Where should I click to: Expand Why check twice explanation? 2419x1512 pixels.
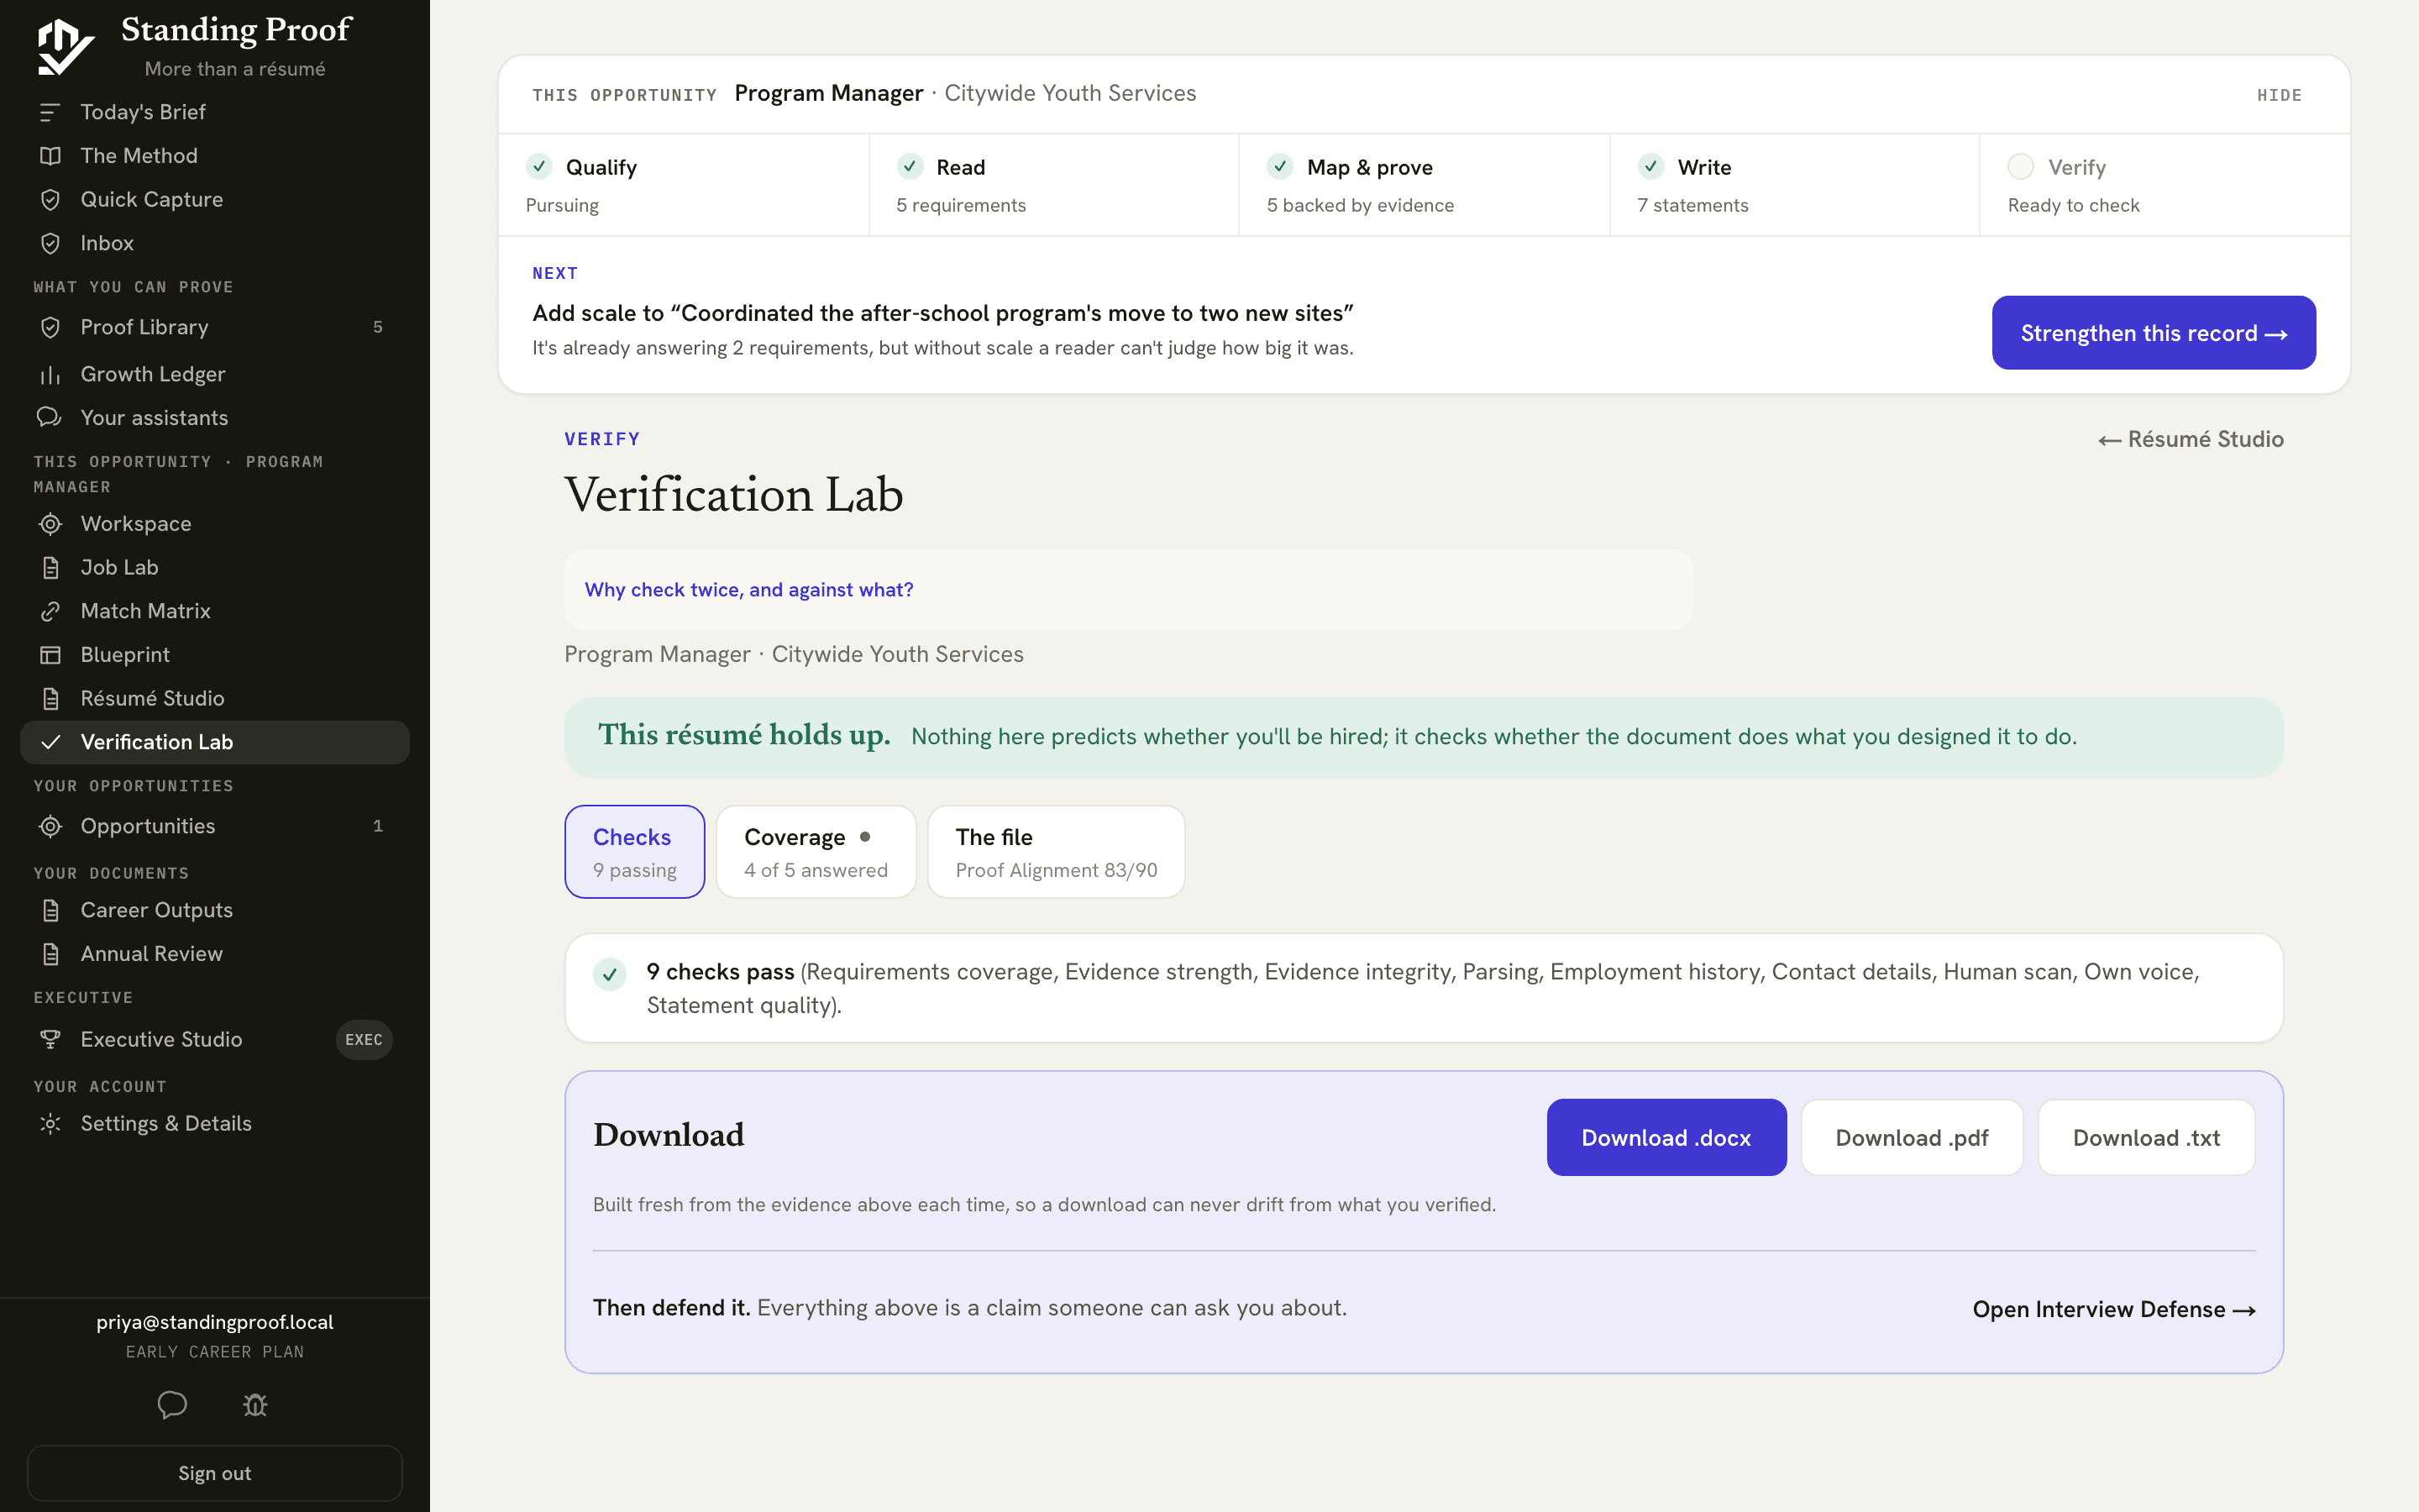point(748,590)
